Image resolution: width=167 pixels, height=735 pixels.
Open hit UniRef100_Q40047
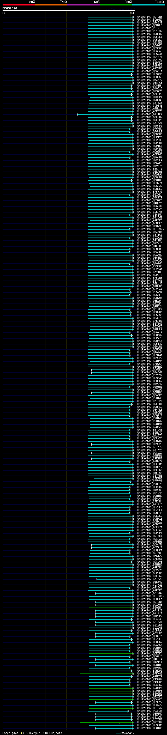pyautogui.click(x=150, y=384)
